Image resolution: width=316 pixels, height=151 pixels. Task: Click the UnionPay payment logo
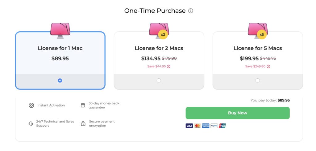(222, 126)
